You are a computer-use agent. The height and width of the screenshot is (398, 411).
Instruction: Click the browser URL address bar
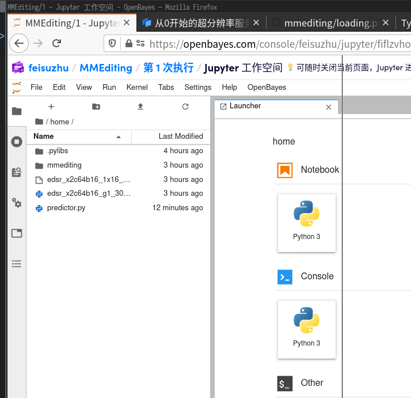[x=276, y=44]
